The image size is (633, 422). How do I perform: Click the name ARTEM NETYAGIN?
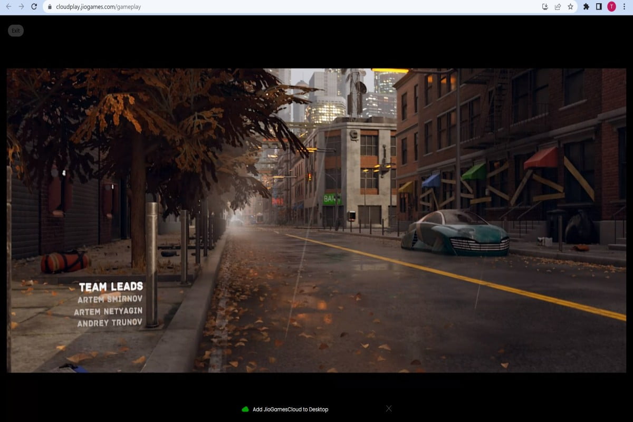coord(108,312)
